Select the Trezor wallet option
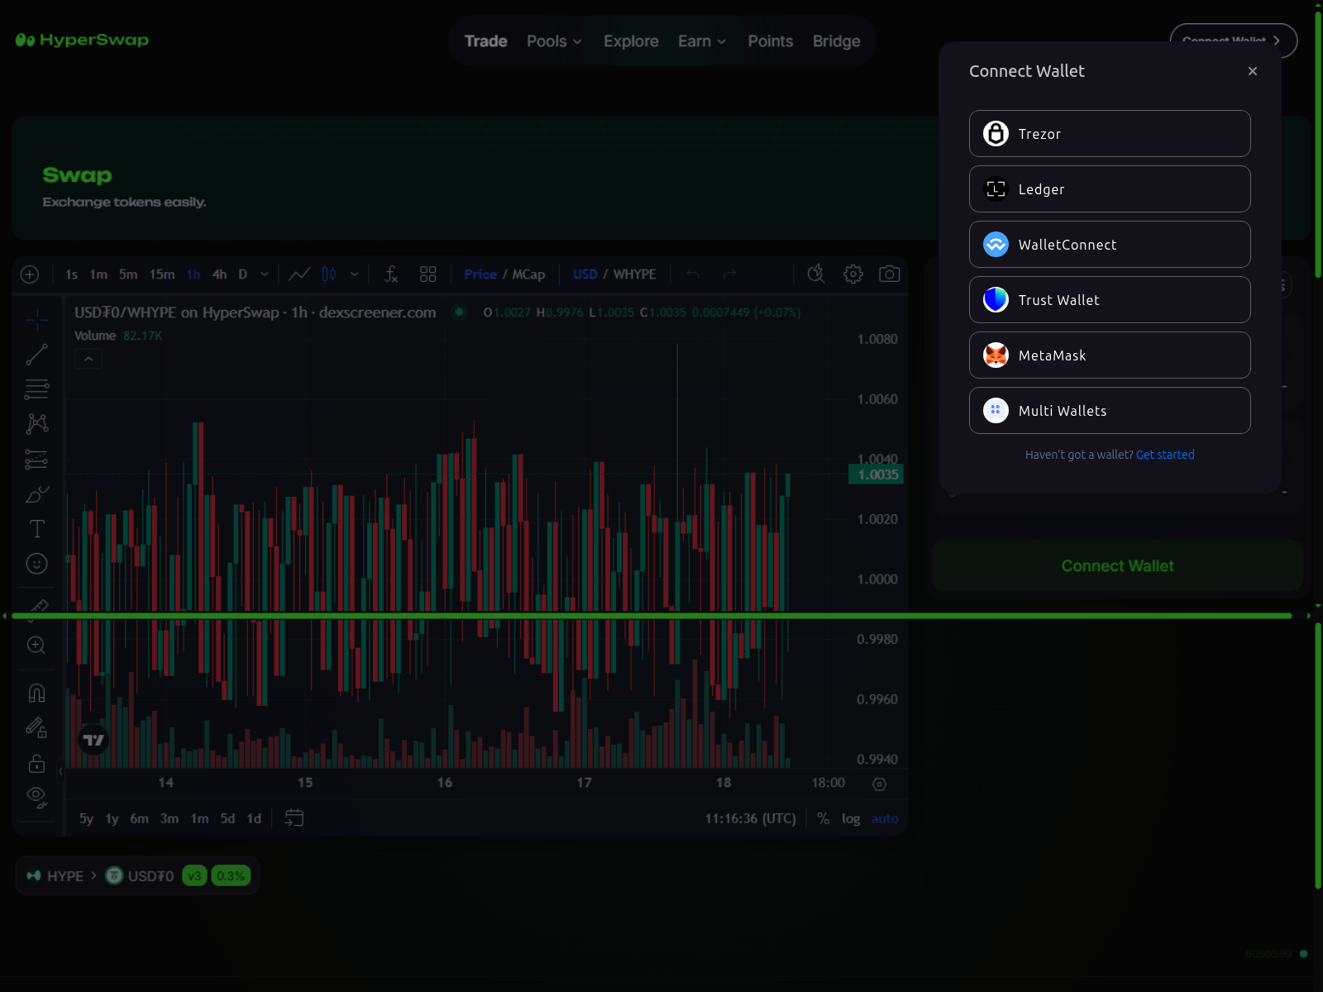Image resolution: width=1323 pixels, height=992 pixels. pos(1110,133)
